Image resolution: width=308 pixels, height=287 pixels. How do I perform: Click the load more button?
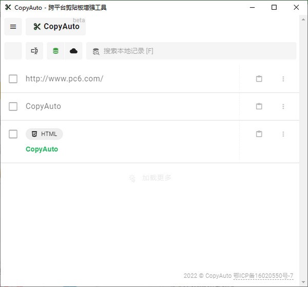[150, 178]
